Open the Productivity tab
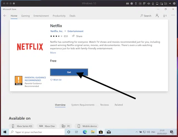This screenshot has width=178, height=137. click(x=59, y=16)
